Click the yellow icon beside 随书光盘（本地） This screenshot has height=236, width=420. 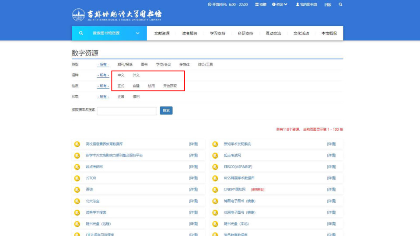click(215, 224)
